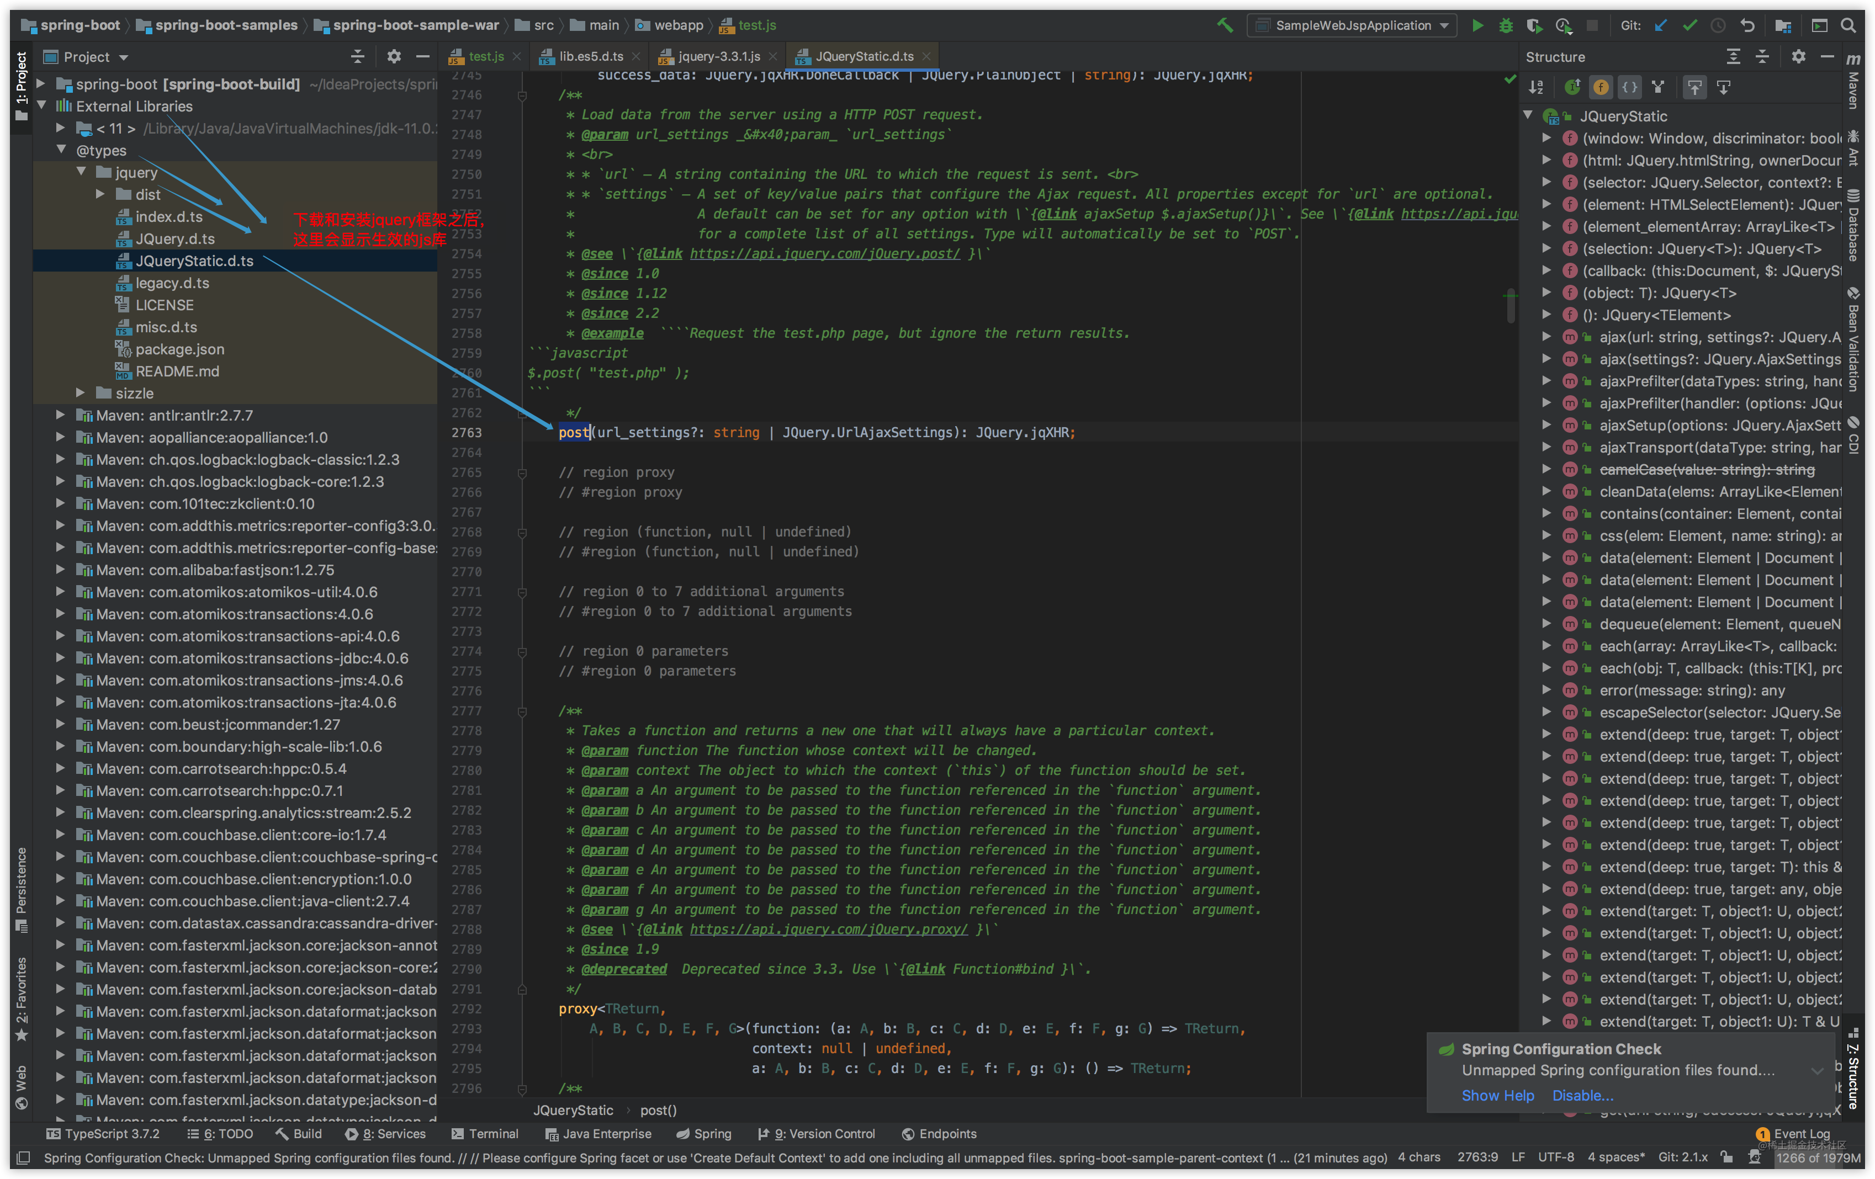Click the Git update project arrow
The image size is (1875, 1179).
tap(1661, 25)
